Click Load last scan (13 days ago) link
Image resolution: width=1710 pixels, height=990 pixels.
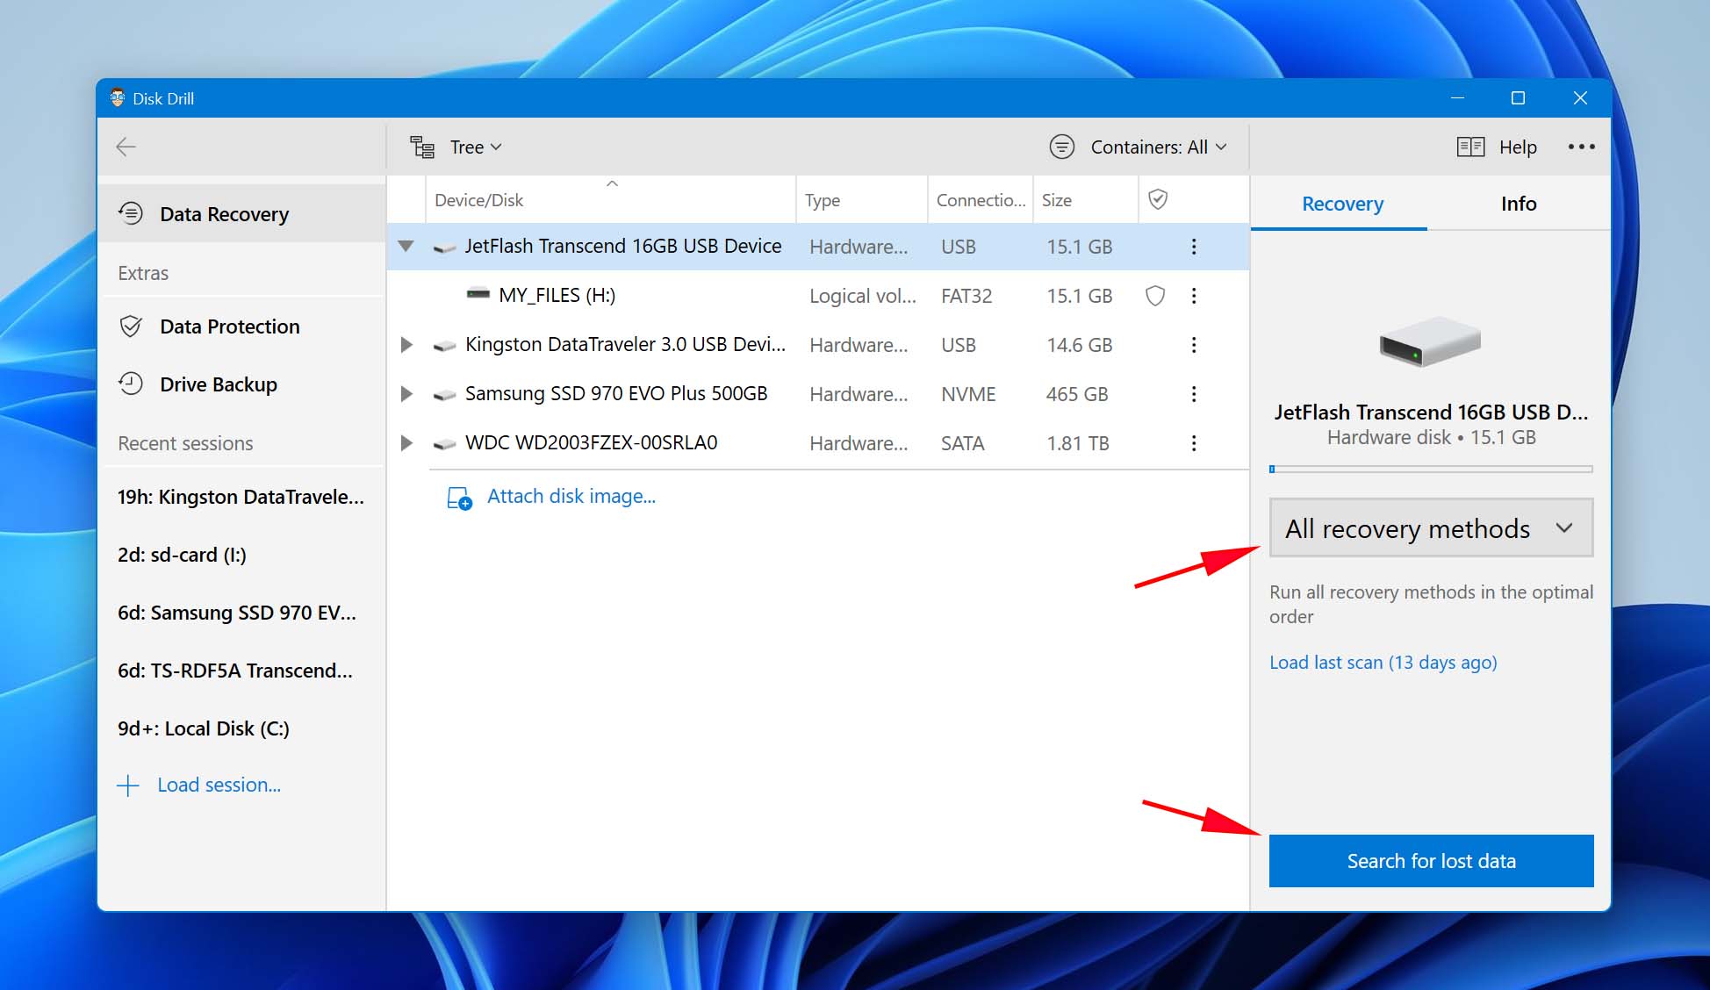click(x=1383, y=663)
